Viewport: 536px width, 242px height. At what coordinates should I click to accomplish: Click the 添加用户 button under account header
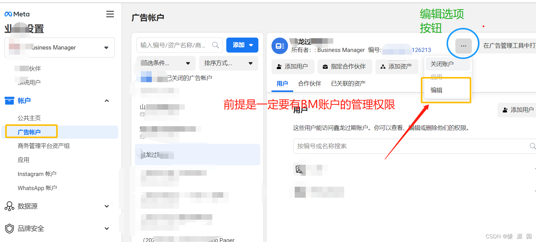click(293, 66)
